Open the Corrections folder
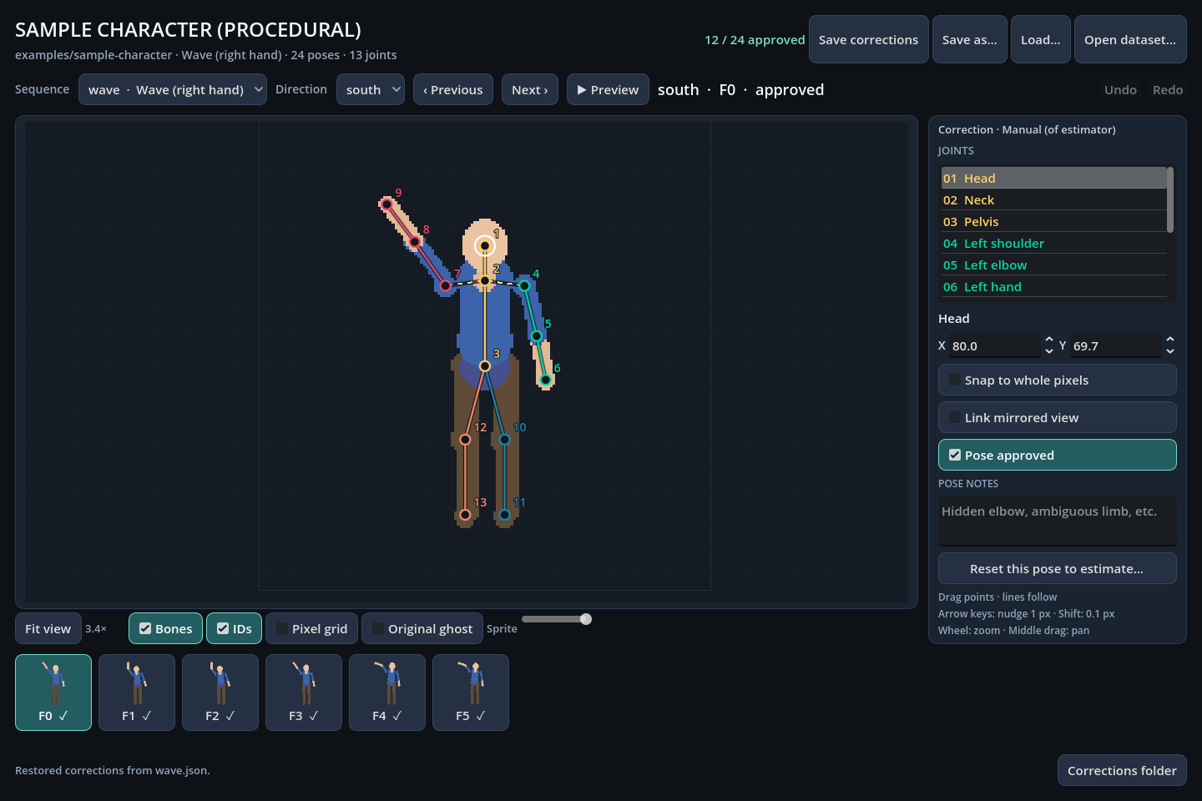 click(x=1122, y=770)
